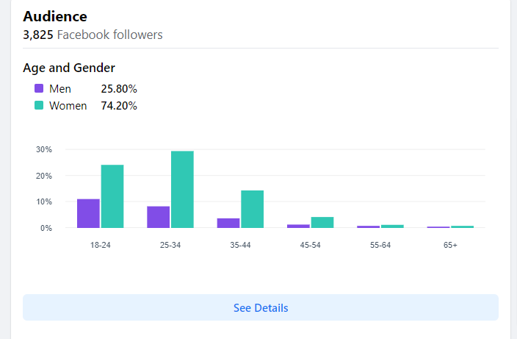
Task: Click the 30% y-axis label
Action: [44, 149]
